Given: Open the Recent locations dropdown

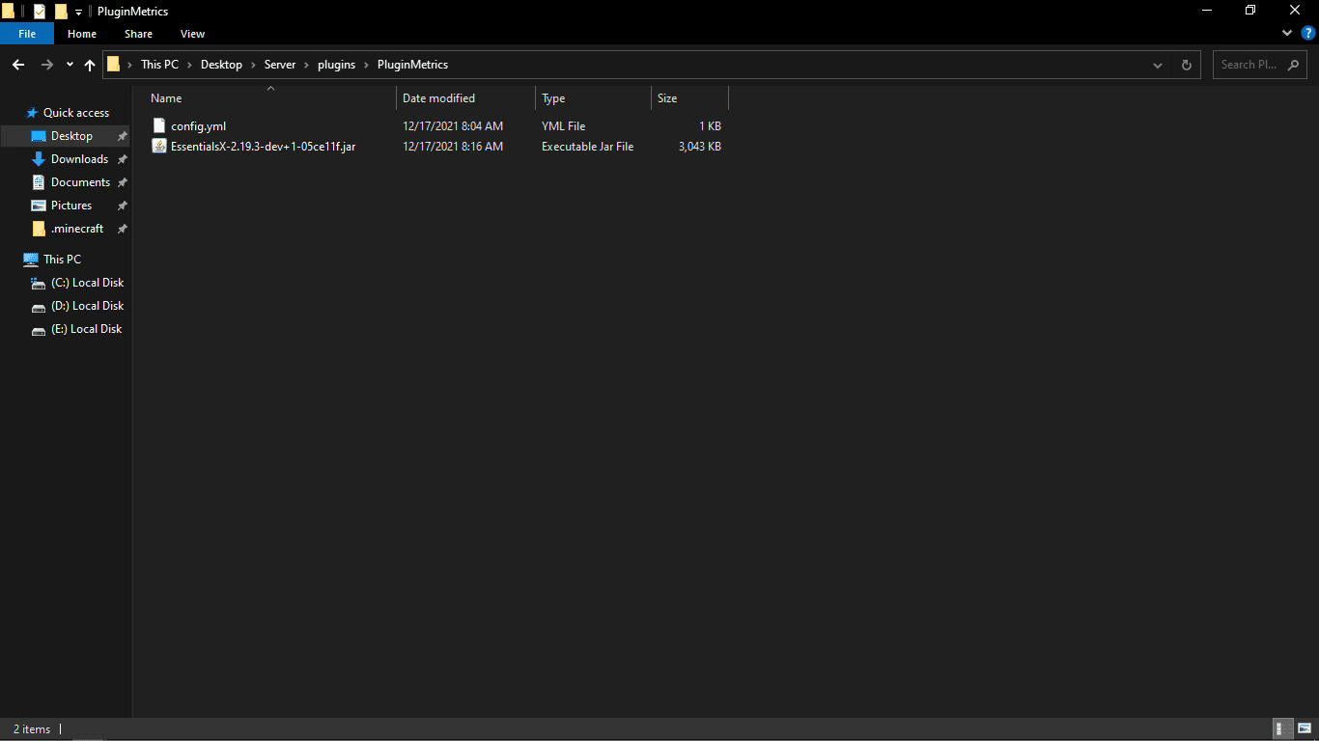Looking at the screenshot, I should 70,65.
